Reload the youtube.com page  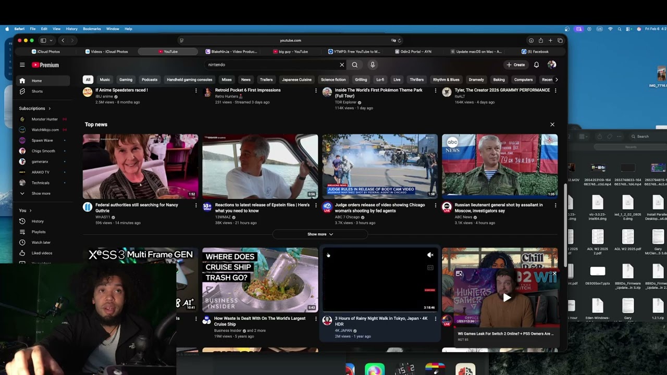pos(399,40)
